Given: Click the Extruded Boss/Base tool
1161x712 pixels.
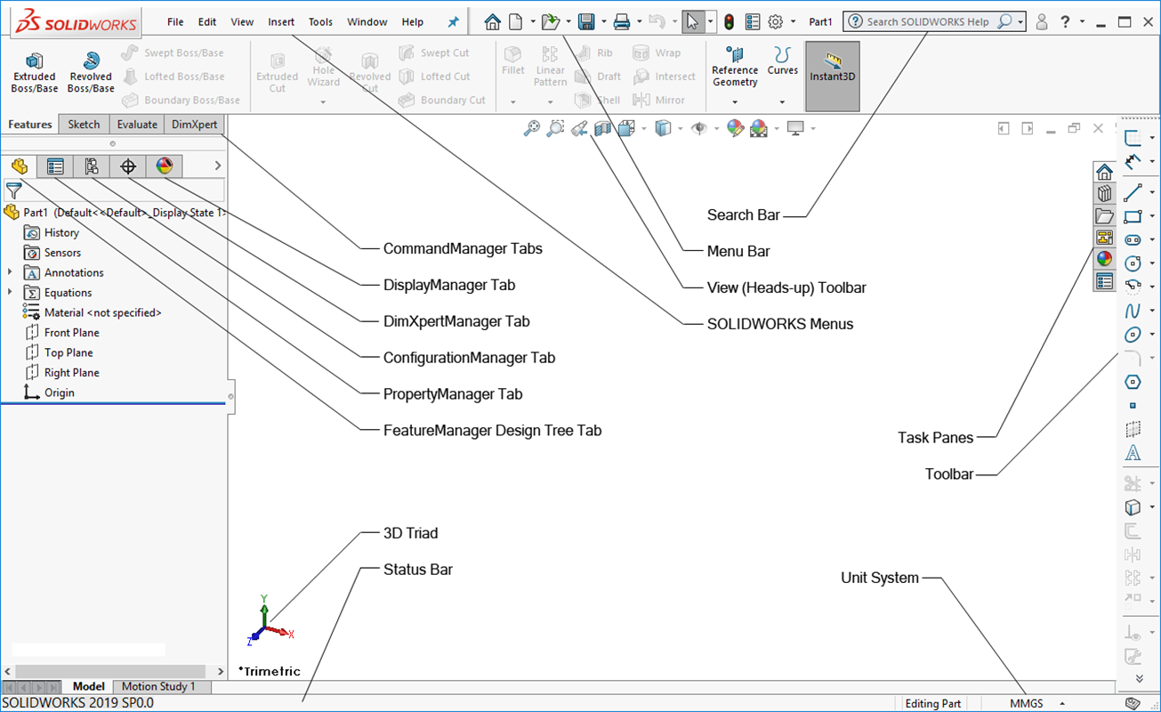Looking at the screenshot, I should (x=35, y=72).
